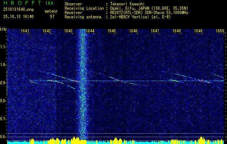Screen dimensions: 227x144
Task: Select the filename 2510131640.png
Action: point(18,10)
